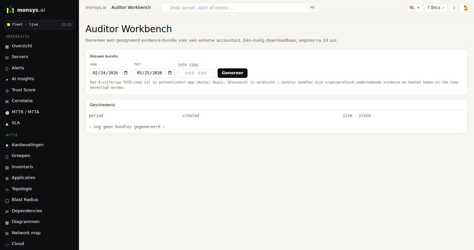The image size is (474, 250).
Task: Open the Topologie diamond icon
Action: point(7,189)
